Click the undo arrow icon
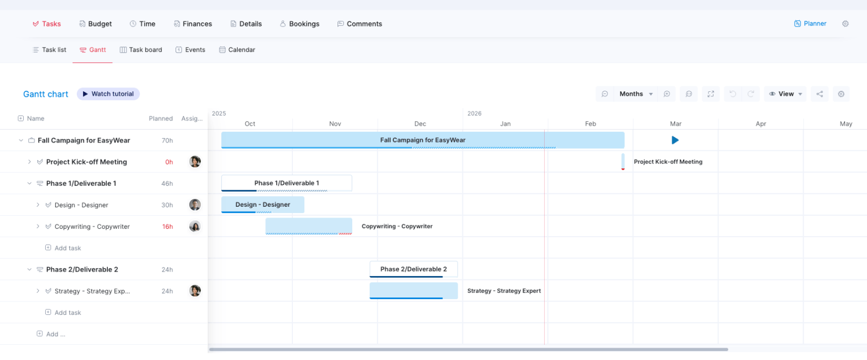The width and height of the screenshot is (867, 360). (x=733, y=94)
